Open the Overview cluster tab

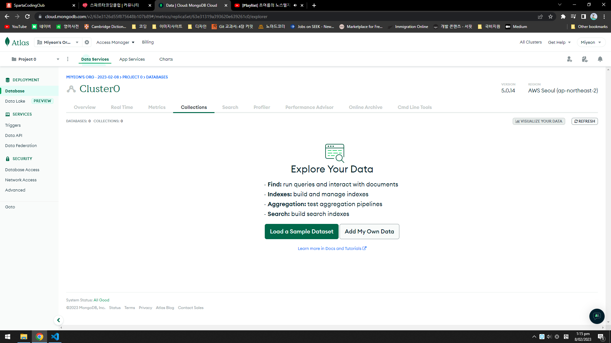click(85, 107)
